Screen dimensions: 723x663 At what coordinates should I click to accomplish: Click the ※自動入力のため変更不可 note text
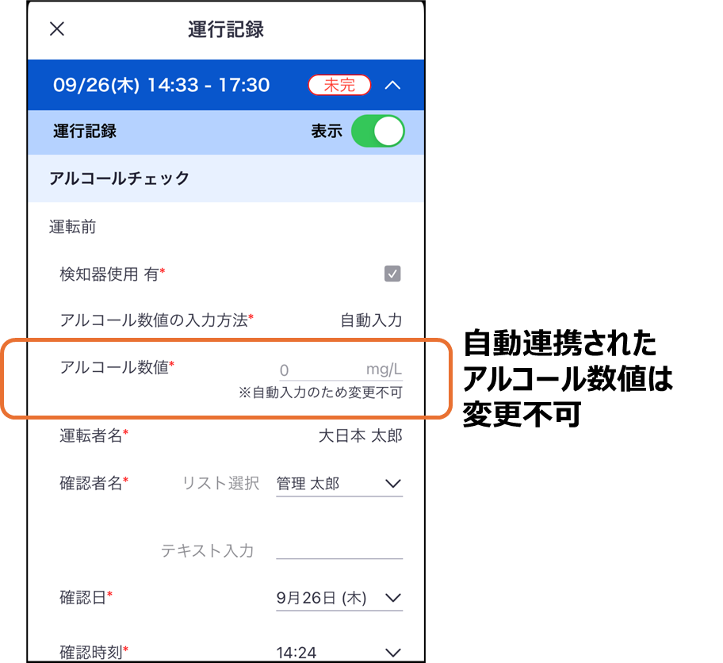point(320,393)
